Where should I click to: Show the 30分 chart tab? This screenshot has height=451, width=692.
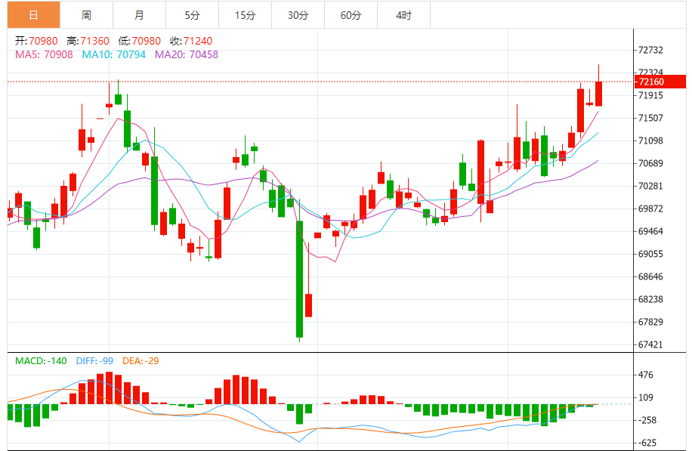click(x=298, y=15)
